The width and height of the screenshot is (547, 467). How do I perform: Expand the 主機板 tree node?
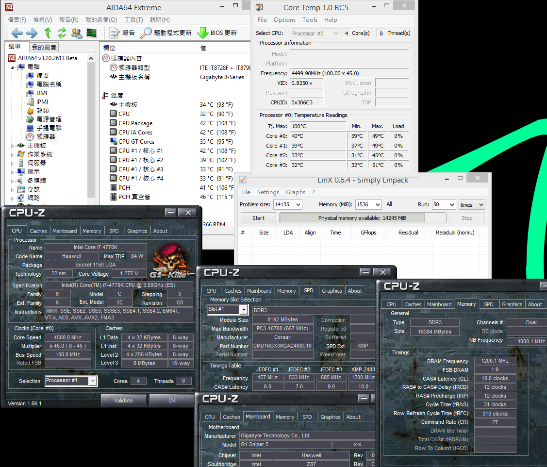click(x=13, y=146)
